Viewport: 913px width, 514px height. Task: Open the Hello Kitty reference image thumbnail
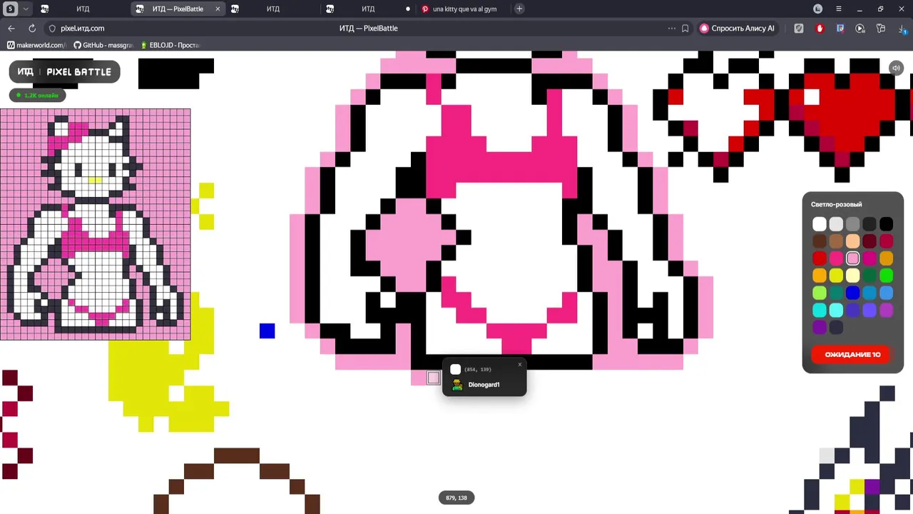pyautogui.click(x=96, y=224)
